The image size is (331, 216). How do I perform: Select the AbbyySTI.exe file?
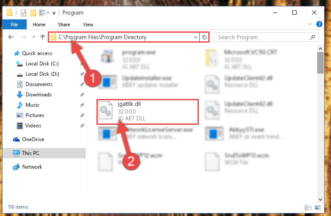tap(245, 133)
